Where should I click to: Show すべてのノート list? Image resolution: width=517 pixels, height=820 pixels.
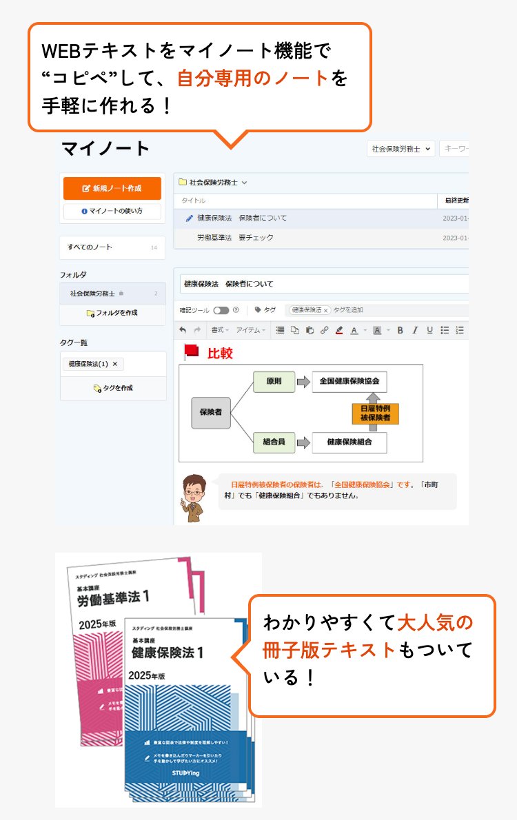[112, 247]
